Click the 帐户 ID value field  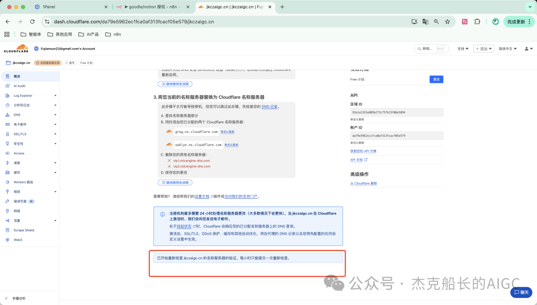coord(397,135)
